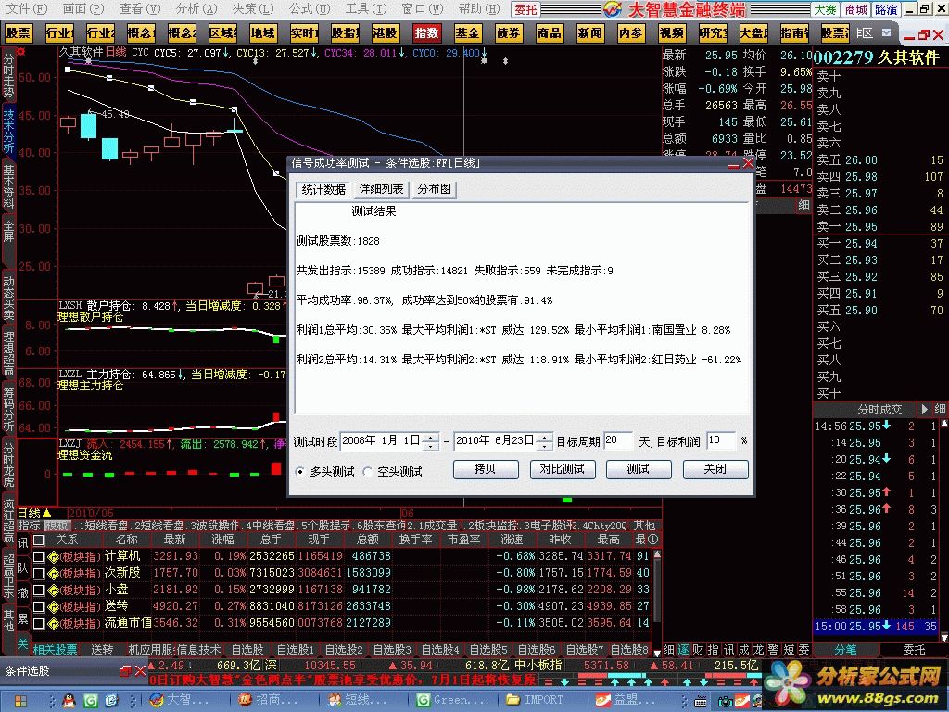Check the checkbox for 次新股 row
The width and height of the screenshot is (949, 712).
point(39,573)
